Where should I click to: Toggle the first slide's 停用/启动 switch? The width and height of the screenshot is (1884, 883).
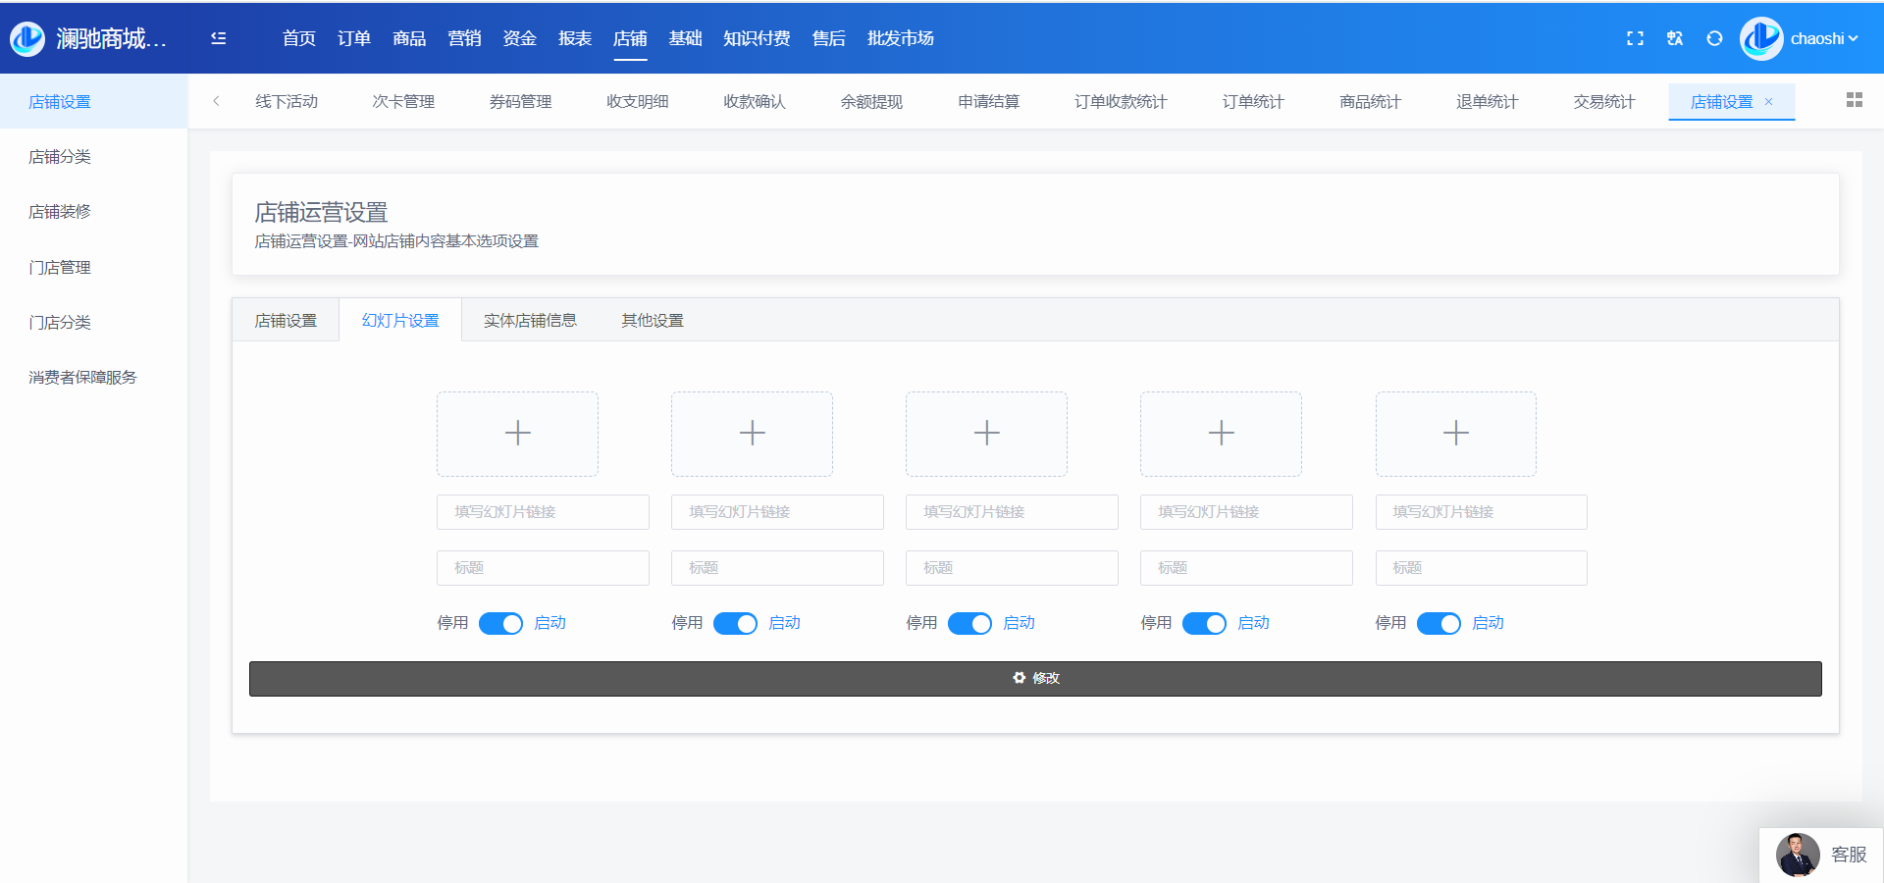[500, 623]
